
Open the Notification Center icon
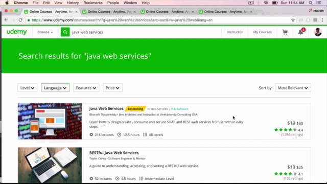pyautogui.click(x=319, y=3)
